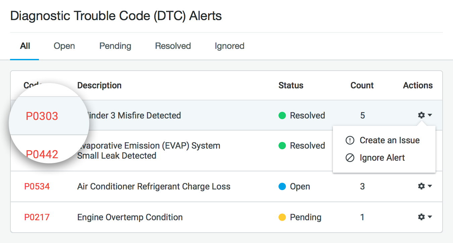Click blue Open status dot for P0534
Viewport: 453px width, 243px height.
[x=282, y=186]
